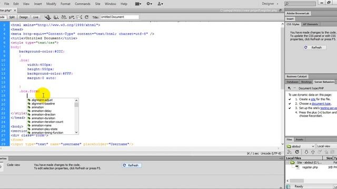Screen dimensions: 337x189
Task: Click Refresh icon in Files panel
Action: point(297,152)
